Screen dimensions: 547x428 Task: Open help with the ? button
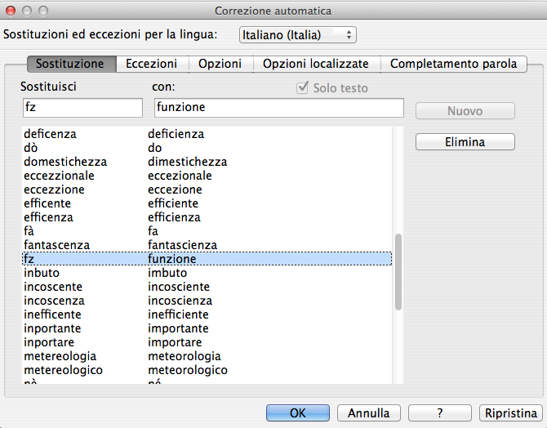[440, 413]
